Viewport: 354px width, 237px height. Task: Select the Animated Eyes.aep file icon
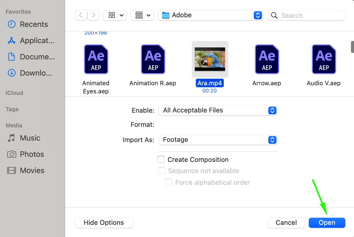point(96,59)
